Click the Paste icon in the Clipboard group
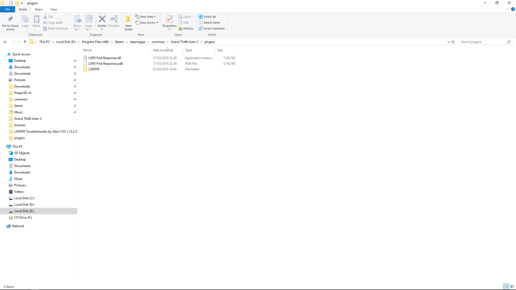 click(36, 19)
